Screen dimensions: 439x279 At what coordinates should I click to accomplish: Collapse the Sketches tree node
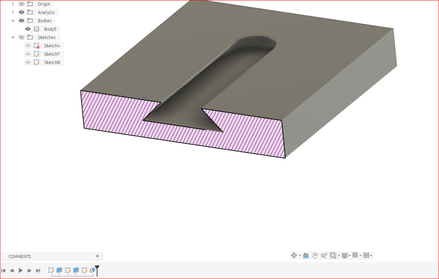(x=13, y=37)
